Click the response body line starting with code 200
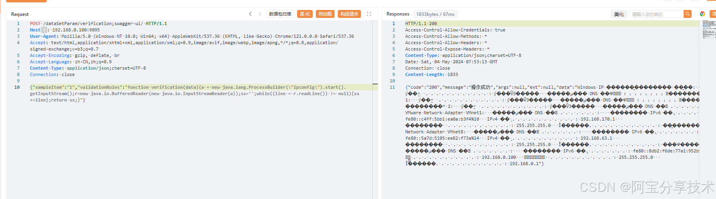 point(552,87)
